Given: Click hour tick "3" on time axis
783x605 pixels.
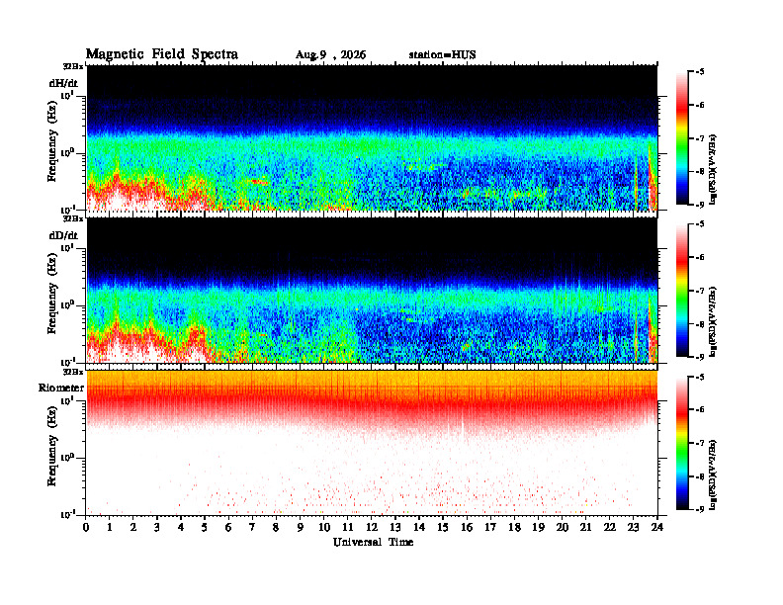Looking at the screenshot, I should (x=157, y=528).
